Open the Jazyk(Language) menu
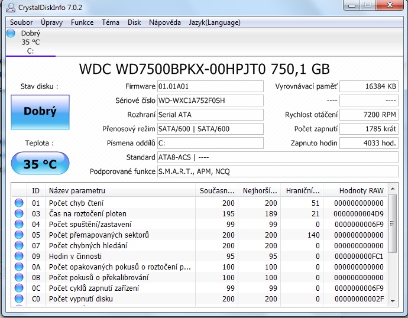Image resolution: width=408 pixels, height=318 pixels. (x=215, y=22)
